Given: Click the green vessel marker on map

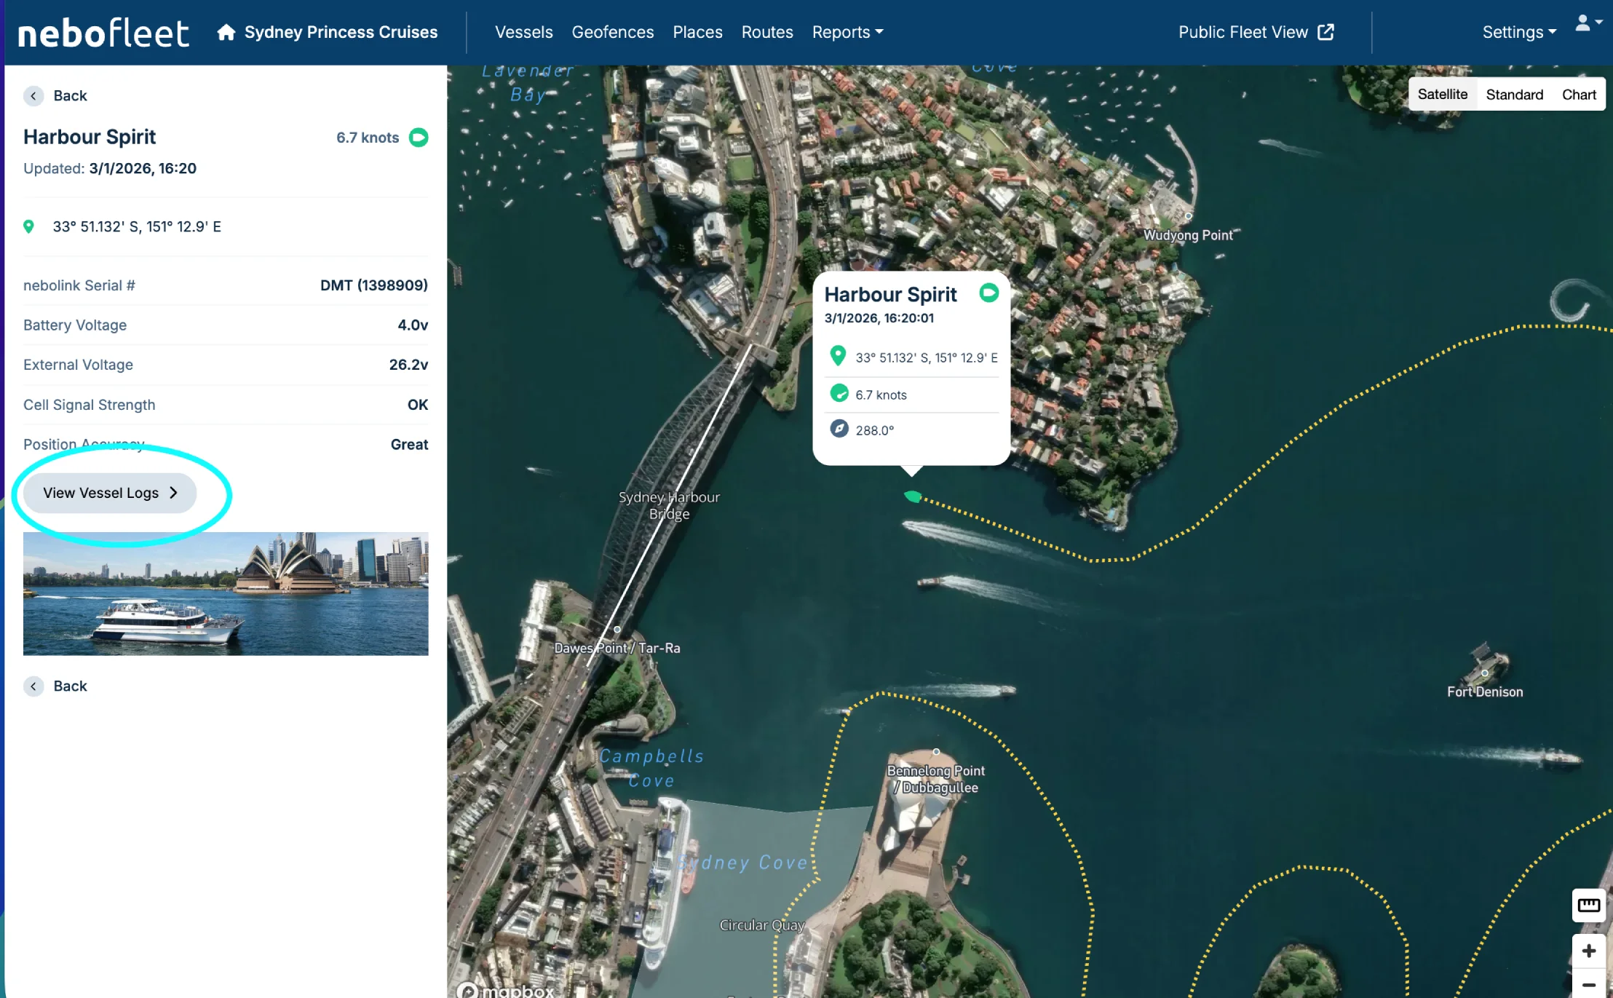Looking at the screenshot, I should coord(912,496).
